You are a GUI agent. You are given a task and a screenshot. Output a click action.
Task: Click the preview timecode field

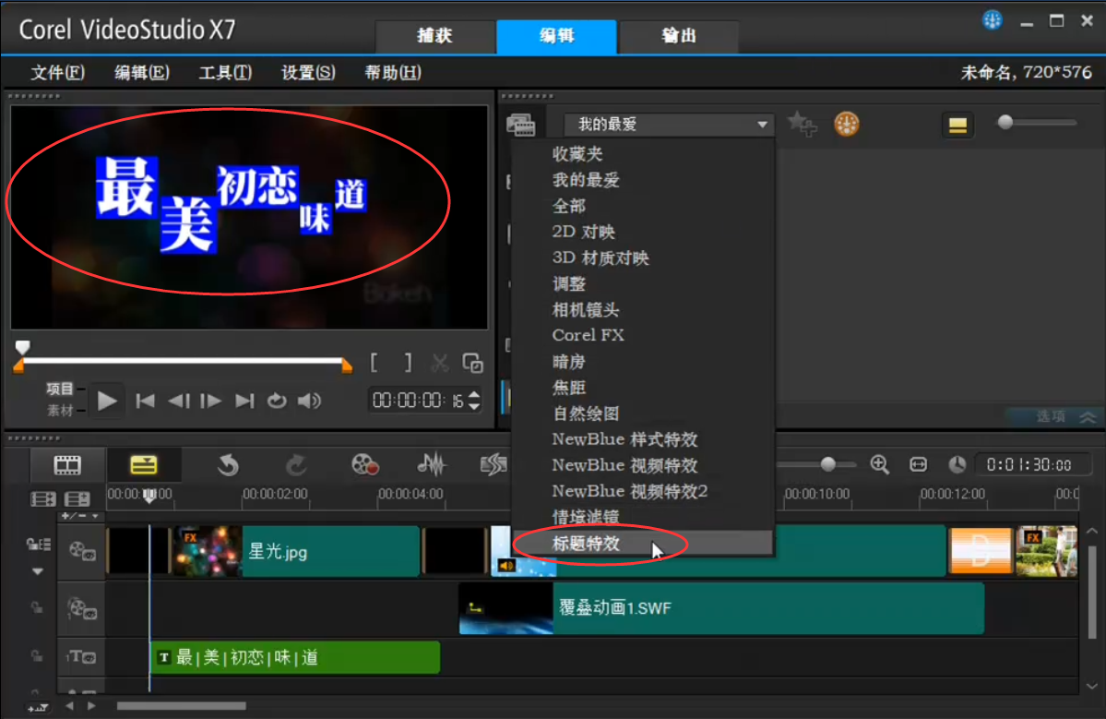(418, 401)
